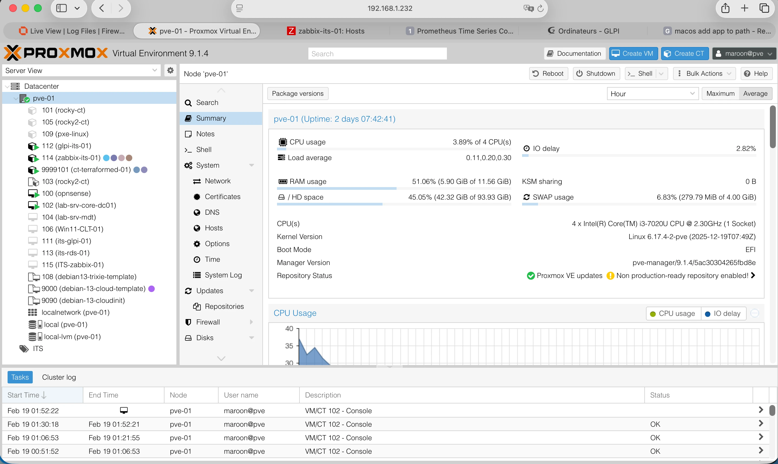Toggle graphs to Maximum values
This screenshot has height=464, width=778.
click(x=720, y=94)
